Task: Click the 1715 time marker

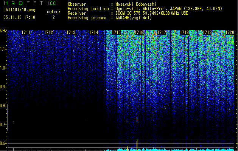Action: click(x=116, y=32)
